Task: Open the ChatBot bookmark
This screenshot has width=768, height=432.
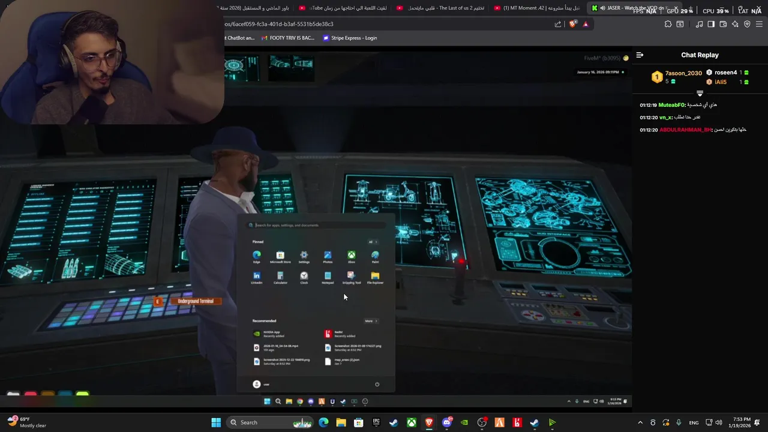Action: pyautogui.click(x=239, y=38)
